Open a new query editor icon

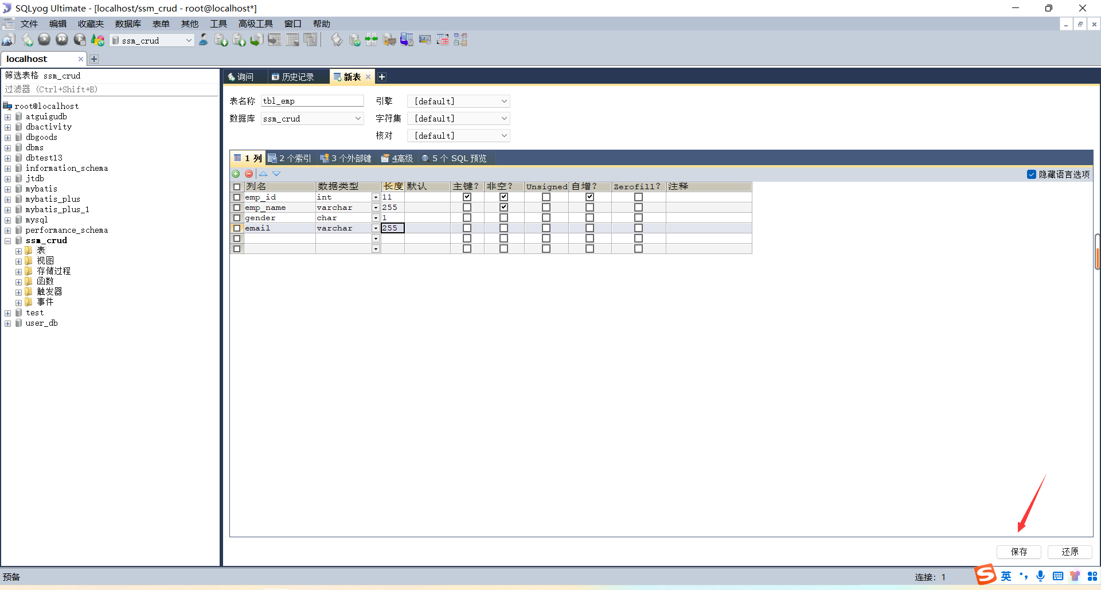tap(27, 40)
